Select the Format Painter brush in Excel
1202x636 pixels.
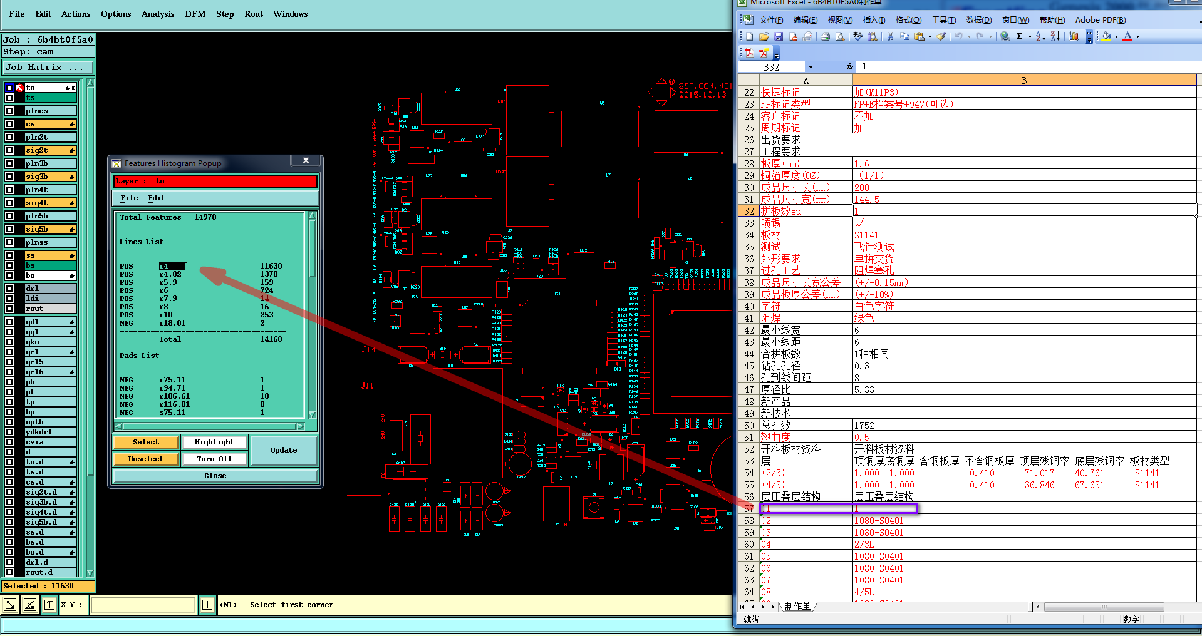point(941,36)
